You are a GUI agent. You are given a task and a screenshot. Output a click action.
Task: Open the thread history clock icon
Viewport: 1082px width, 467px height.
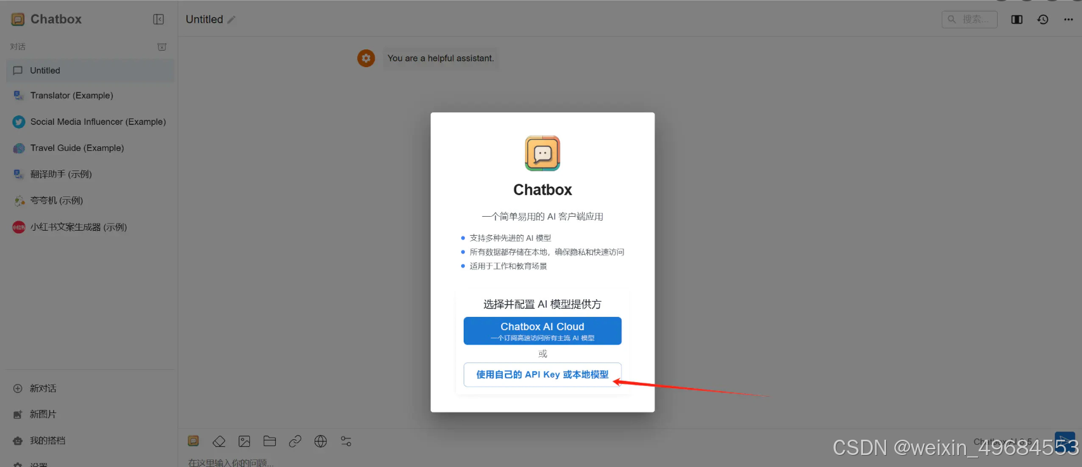point(1043,20)
